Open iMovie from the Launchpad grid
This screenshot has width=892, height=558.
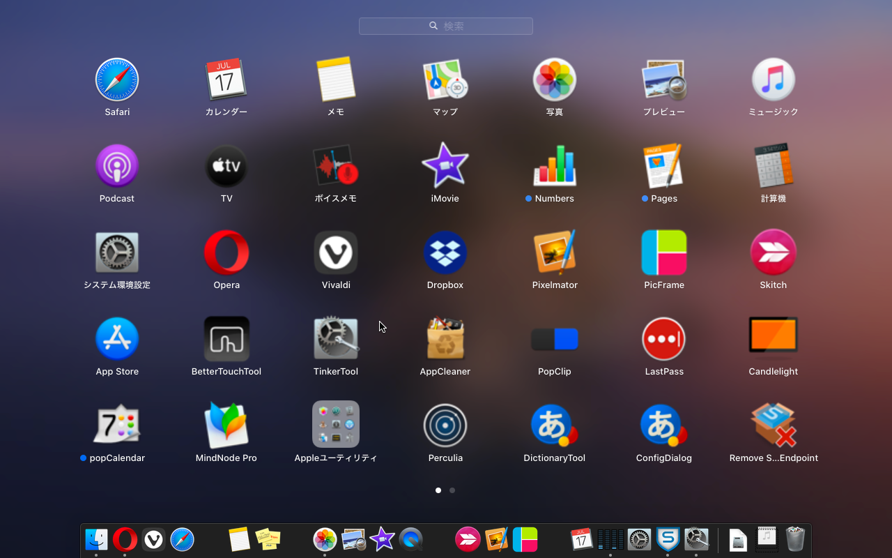[445, 166]
